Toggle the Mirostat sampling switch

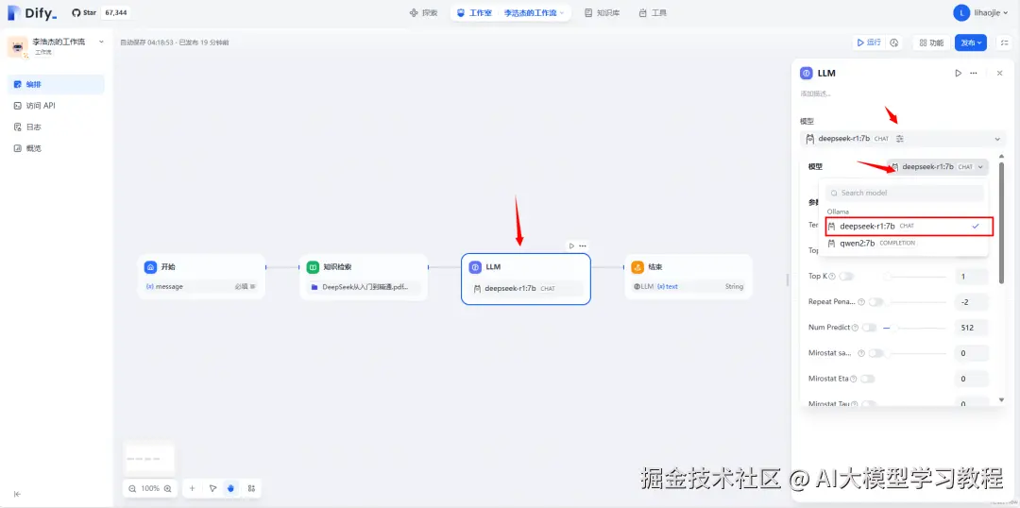point(876,353)
